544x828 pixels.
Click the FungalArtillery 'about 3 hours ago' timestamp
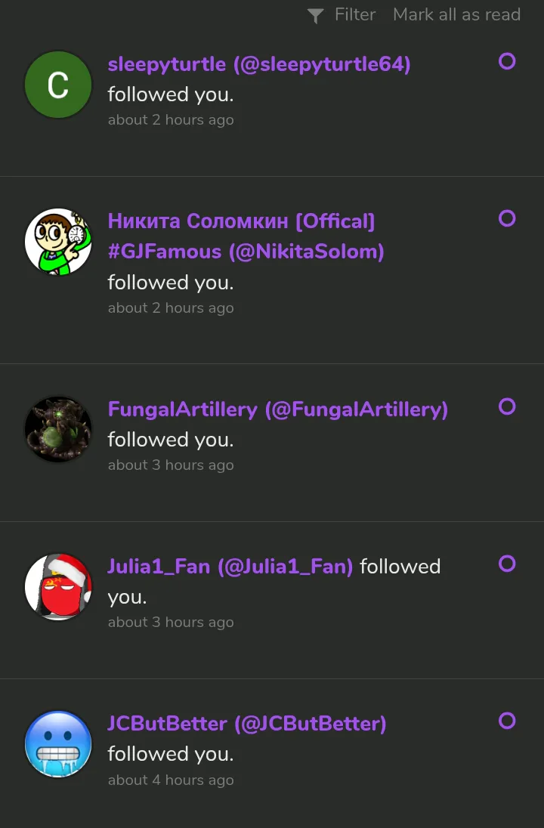[x=171, y=465]
